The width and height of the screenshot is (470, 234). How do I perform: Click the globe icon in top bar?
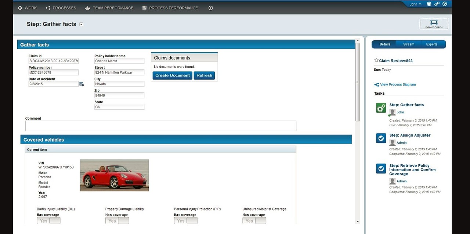point(429,4)
